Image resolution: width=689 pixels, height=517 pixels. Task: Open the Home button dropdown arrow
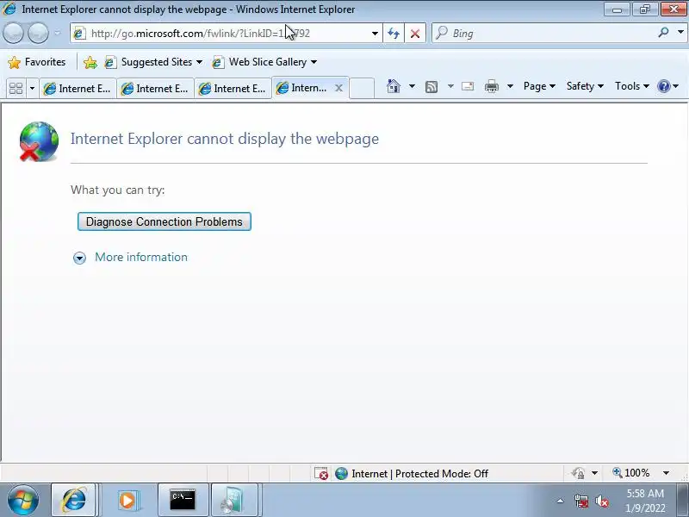pos(412,86)
